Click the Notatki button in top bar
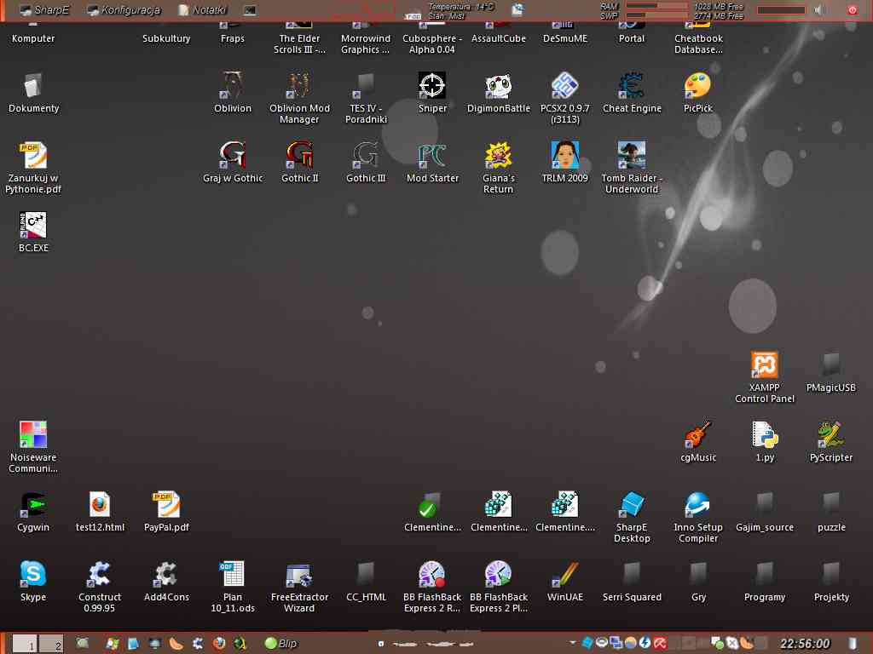 203,10
